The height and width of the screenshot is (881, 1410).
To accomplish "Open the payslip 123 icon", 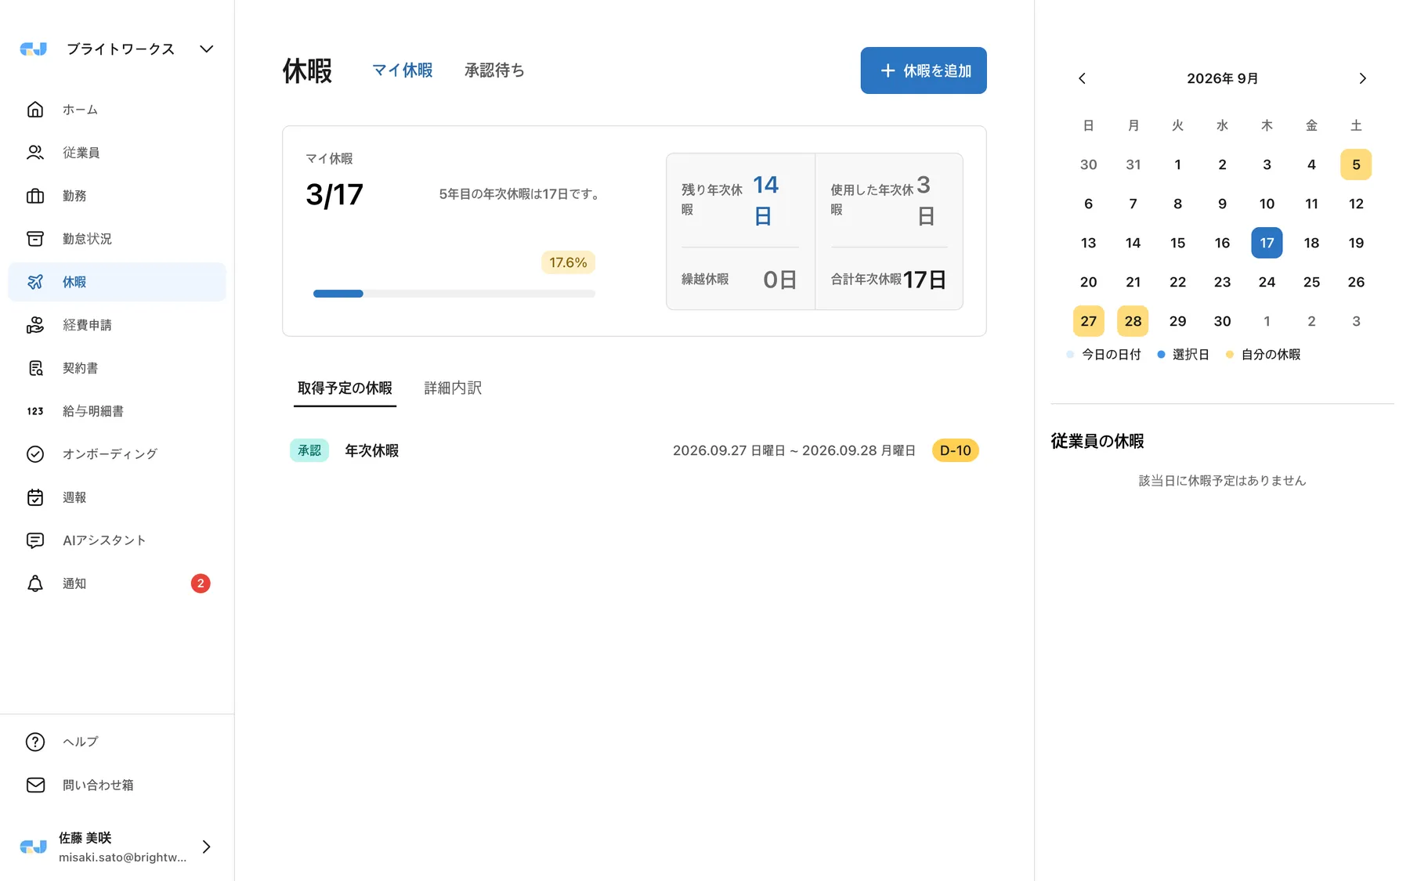I will tap(35, 411).
